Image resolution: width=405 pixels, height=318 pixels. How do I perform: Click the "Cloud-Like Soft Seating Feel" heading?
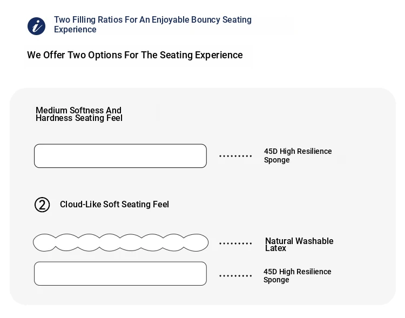click(x=114, y=205)
